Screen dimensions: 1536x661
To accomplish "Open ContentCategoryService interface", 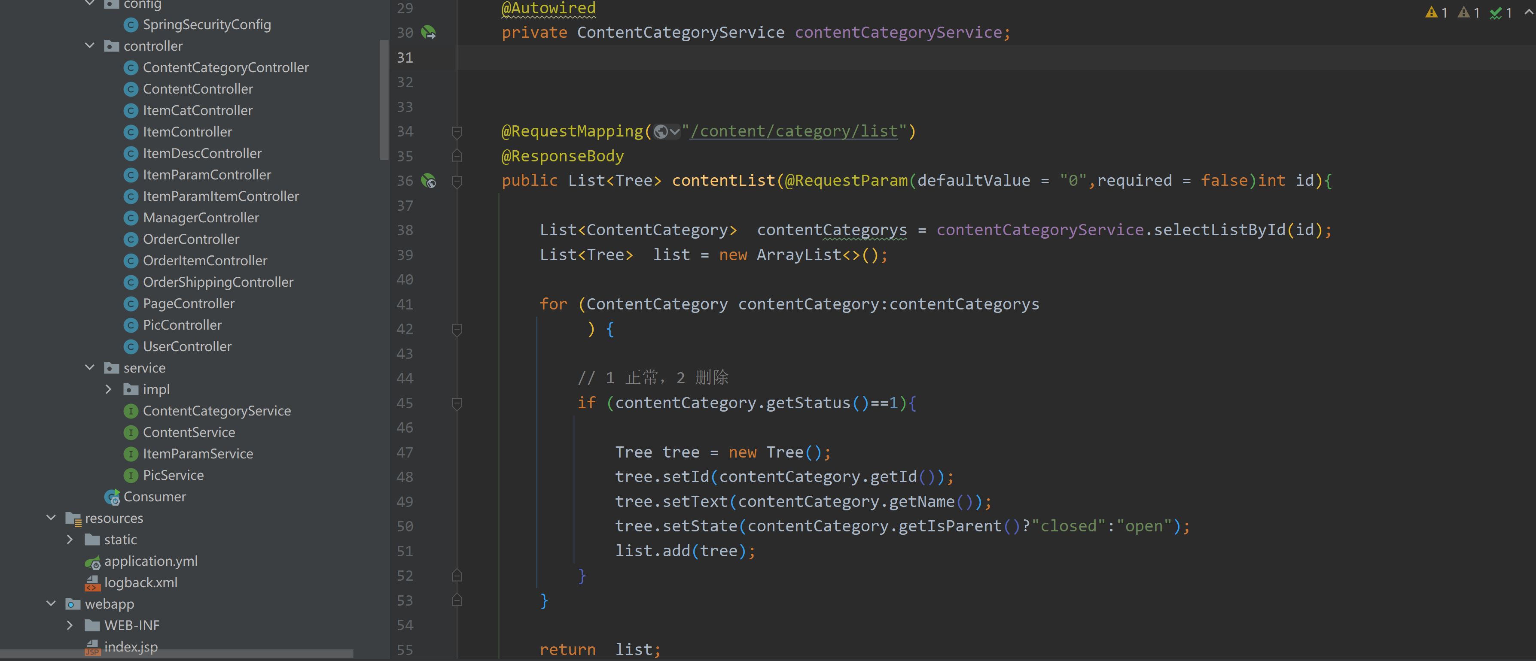I will point(216,410).
